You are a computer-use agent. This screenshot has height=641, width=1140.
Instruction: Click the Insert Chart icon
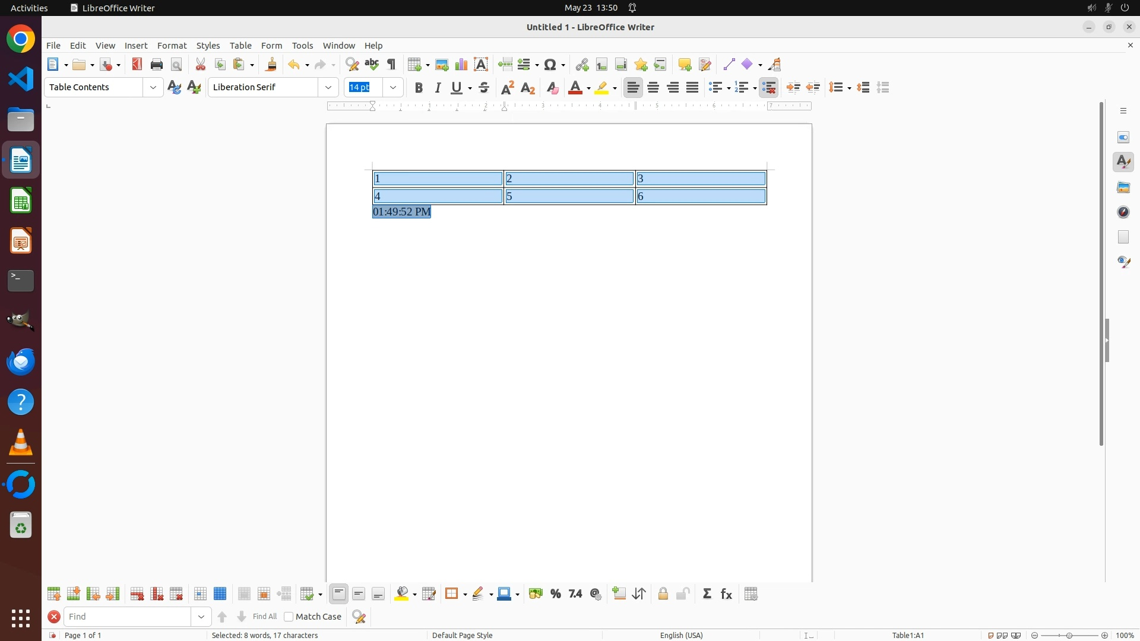[x=461, y=64]
